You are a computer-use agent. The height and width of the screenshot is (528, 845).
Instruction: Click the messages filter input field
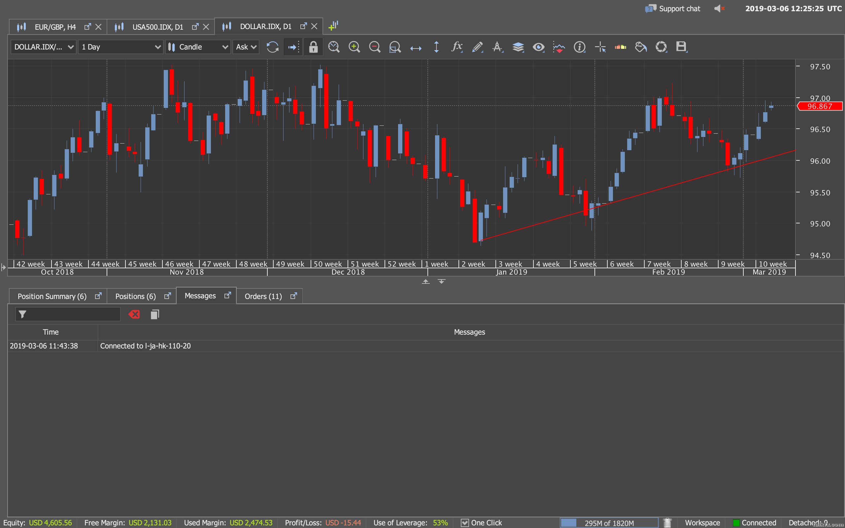[x=68, y=314]
